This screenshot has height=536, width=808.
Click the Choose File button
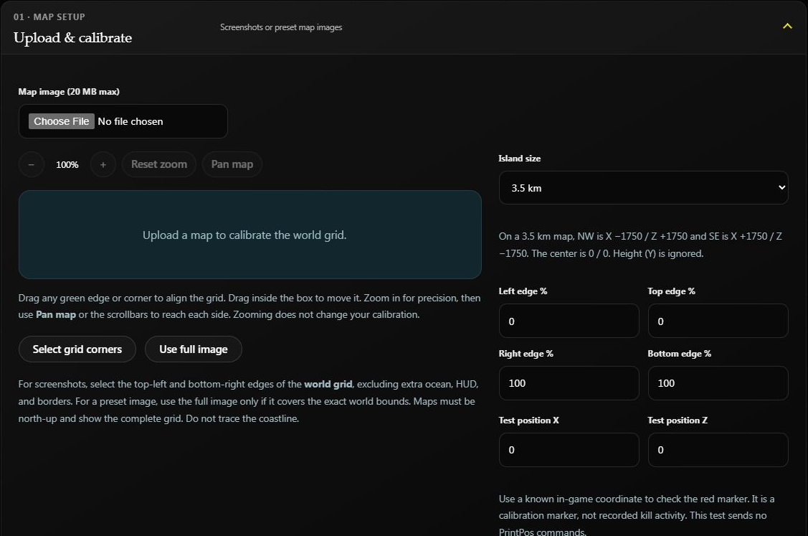point(62,121)
